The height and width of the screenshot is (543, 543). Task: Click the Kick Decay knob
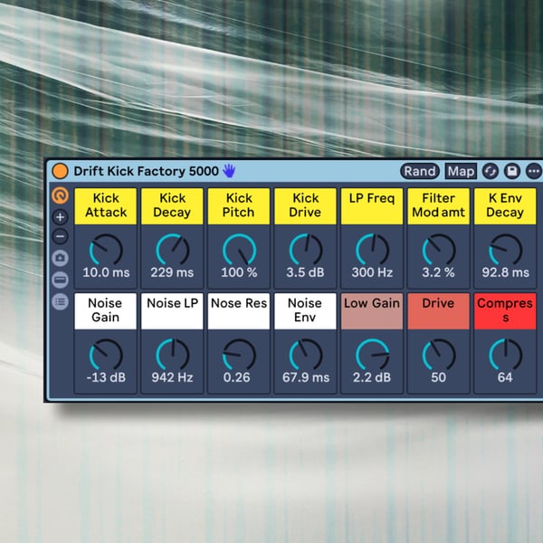173,250
